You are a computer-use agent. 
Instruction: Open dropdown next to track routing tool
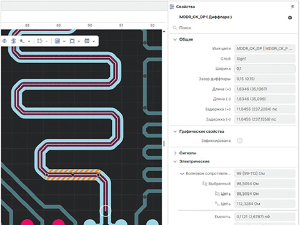click(x=29, y=41)
